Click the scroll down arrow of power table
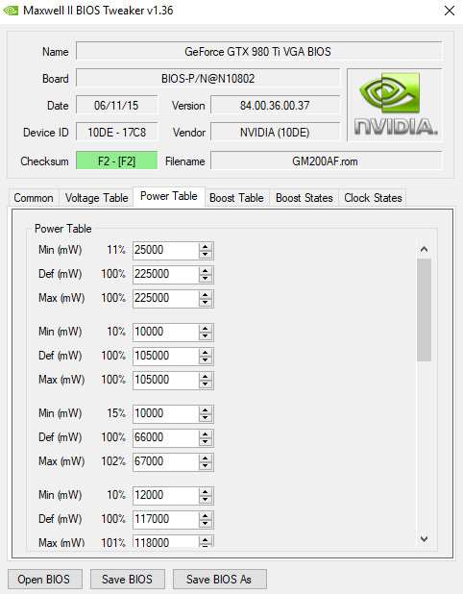This screenshot has width=463, height=594. pos(424,538)
